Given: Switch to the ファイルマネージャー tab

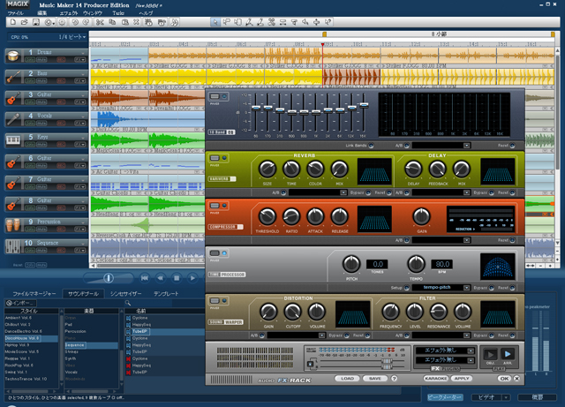Looking at the screenshot, I should [x=34, y=294].
